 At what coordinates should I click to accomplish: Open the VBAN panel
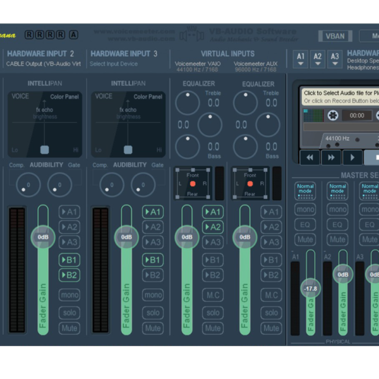335,36
